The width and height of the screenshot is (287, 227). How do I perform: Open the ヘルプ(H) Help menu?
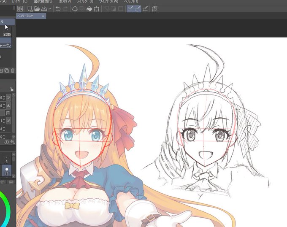[131, 1]
